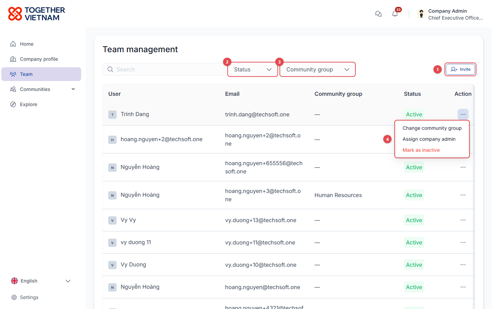Go to Home in sidebar
The height and width of the screenshot is (309, 495).
(x=41, y=44)
